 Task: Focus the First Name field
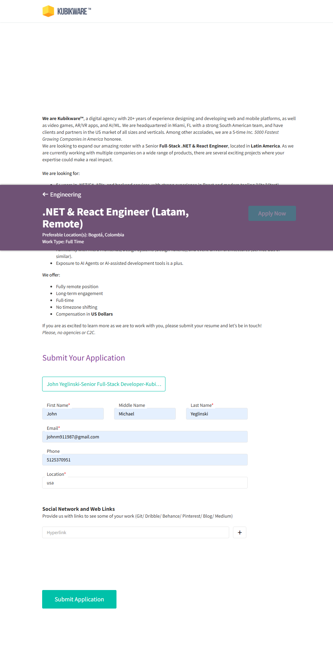point(73,414)
